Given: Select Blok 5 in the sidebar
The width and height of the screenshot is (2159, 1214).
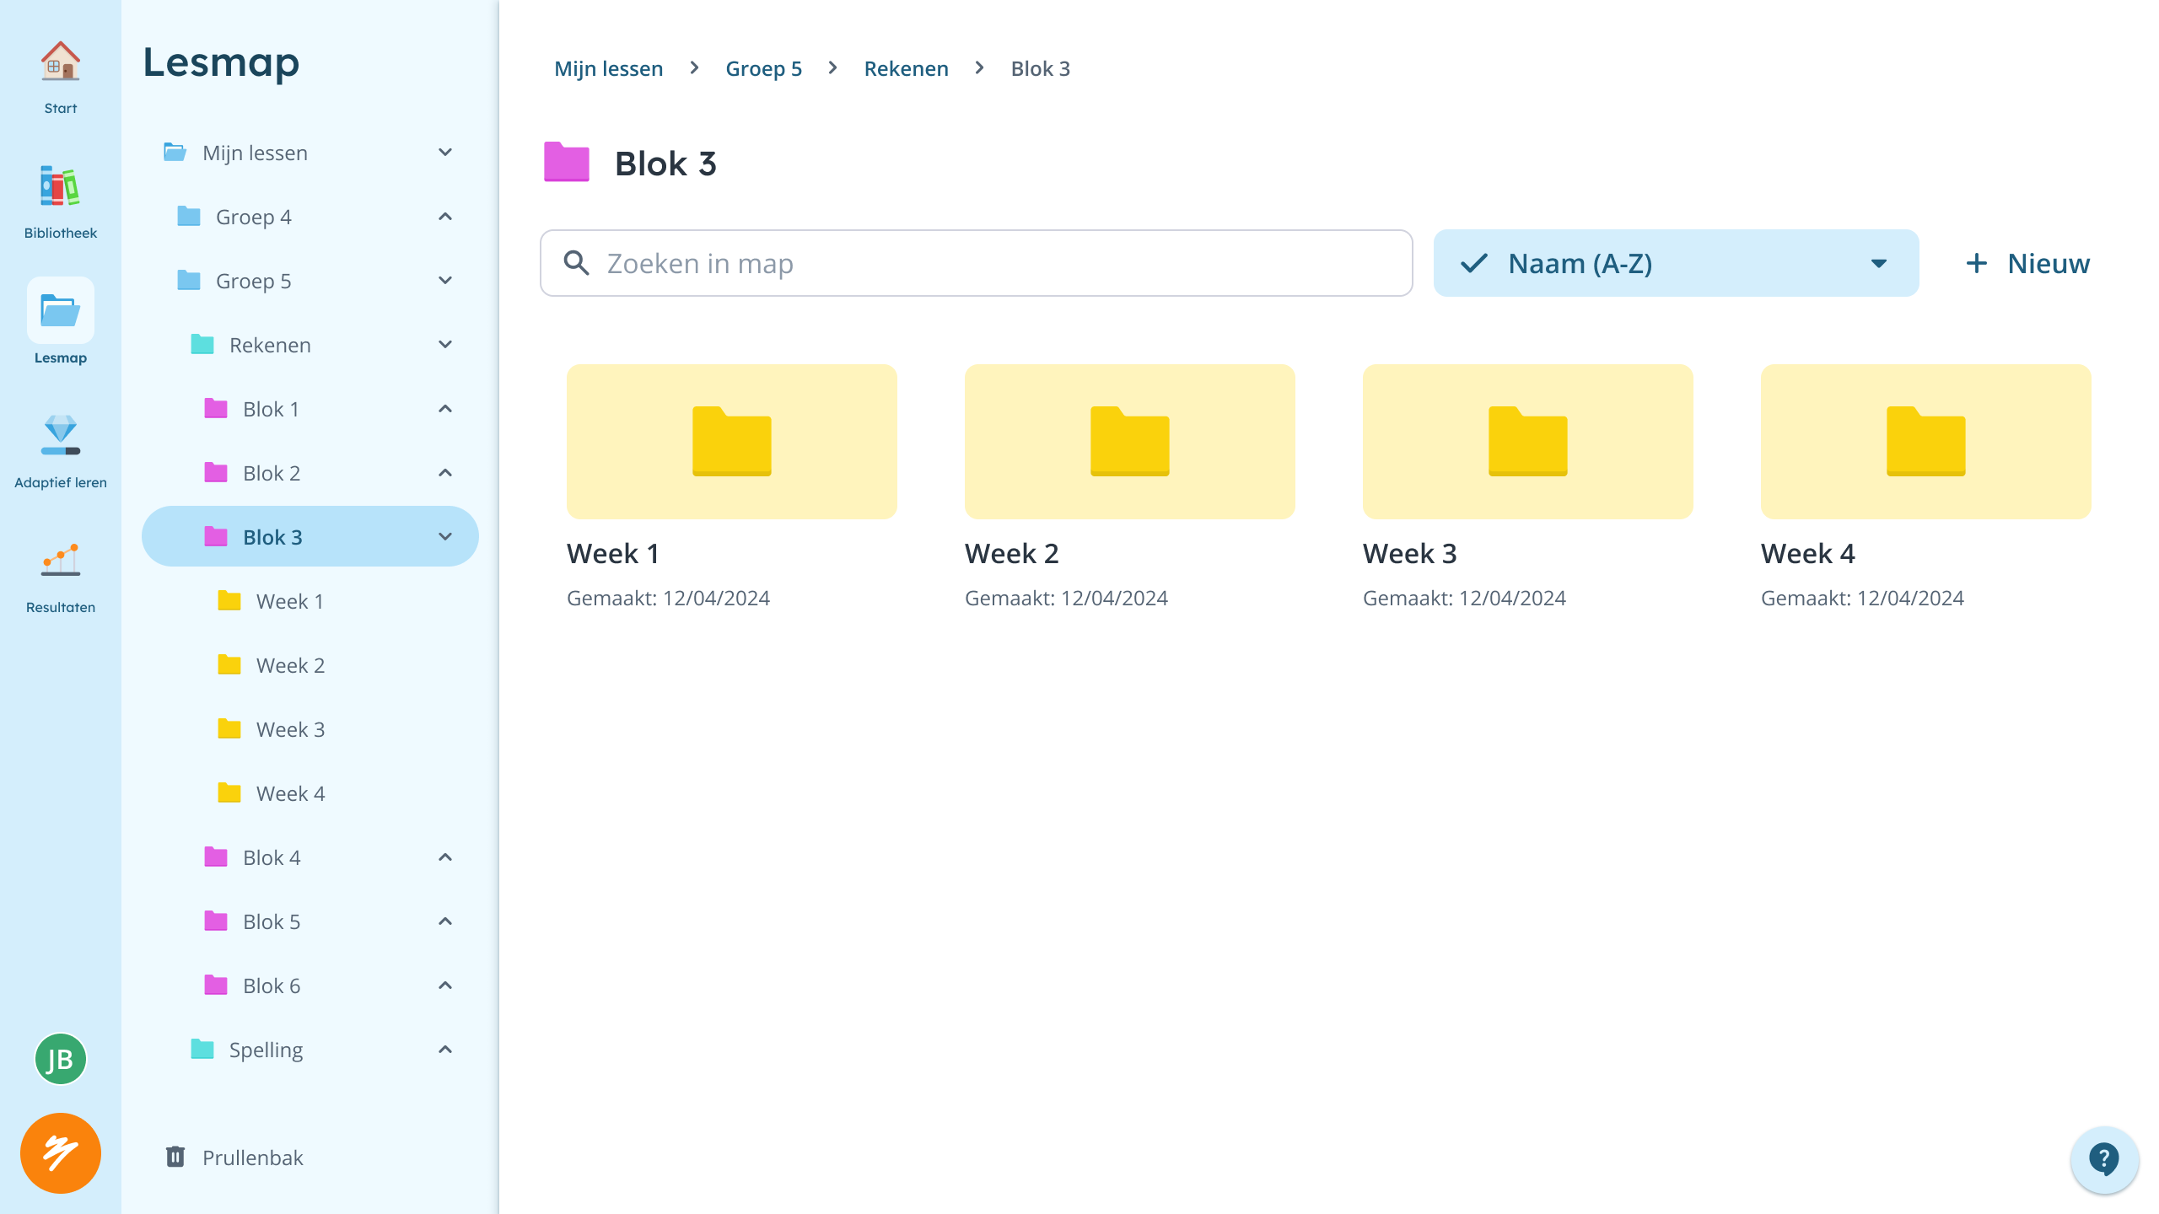Looking at the screenshot, I should (272, 921).
